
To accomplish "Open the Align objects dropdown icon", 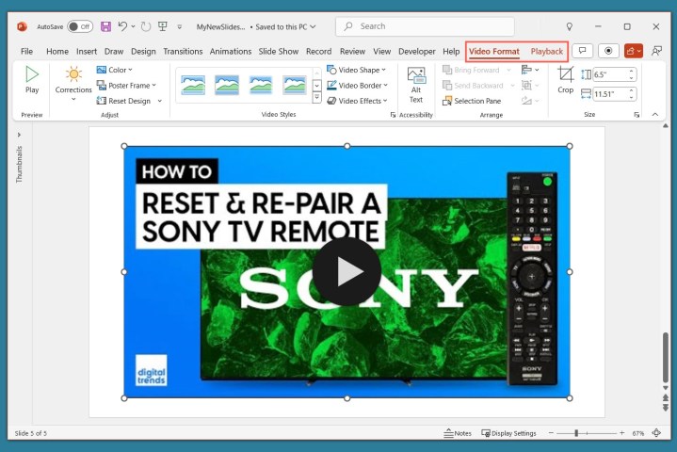I will click(530, 70).
